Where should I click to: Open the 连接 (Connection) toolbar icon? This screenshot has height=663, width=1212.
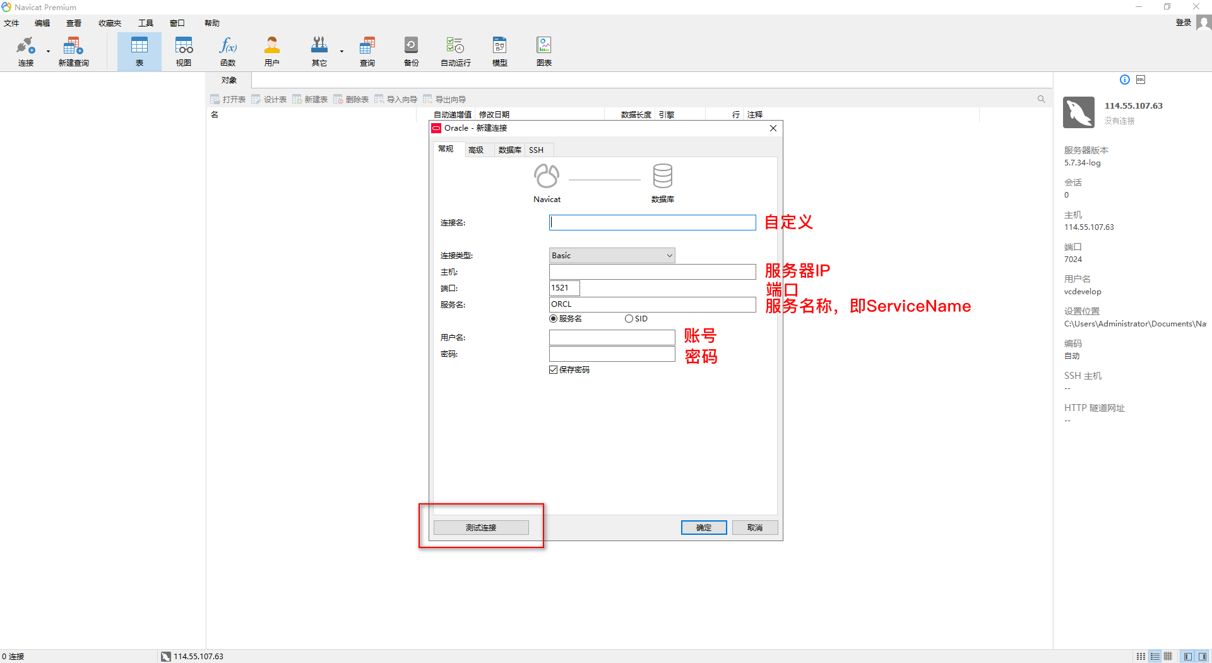[25, 51]
